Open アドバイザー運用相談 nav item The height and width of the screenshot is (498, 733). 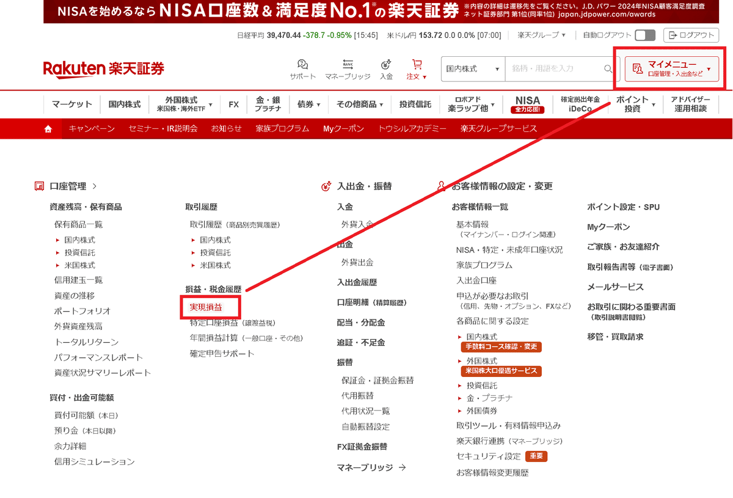coord(690,104)
